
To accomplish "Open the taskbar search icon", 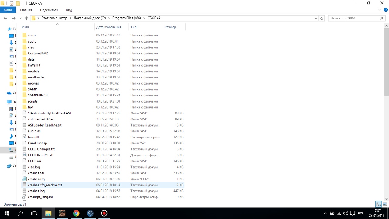I will [x=21, y=213].
